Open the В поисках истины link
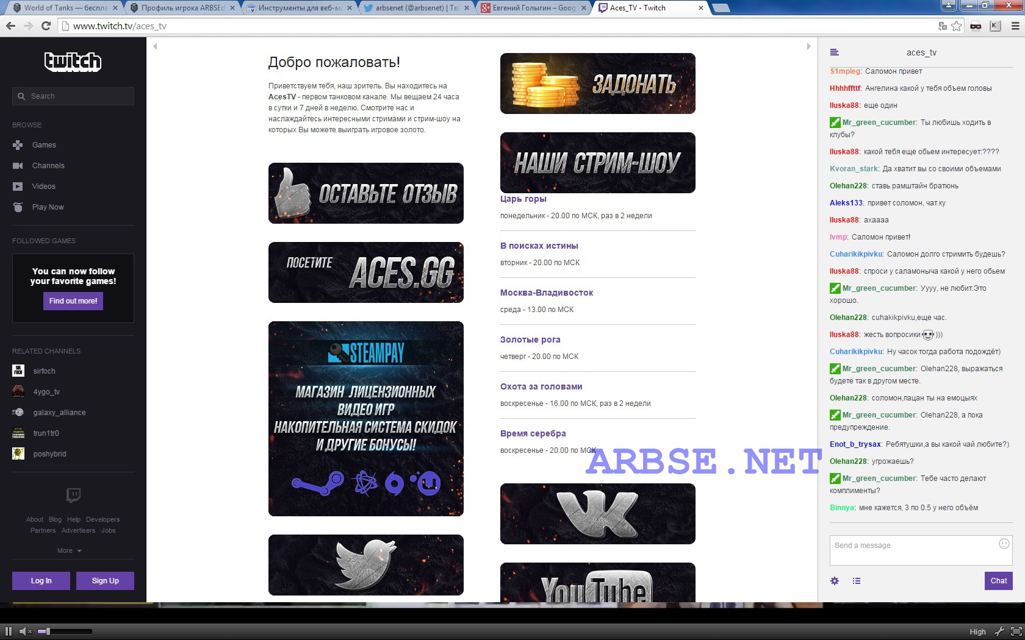Image resolution: width=1025 pixels, height=640 pixels. (539, 246)
